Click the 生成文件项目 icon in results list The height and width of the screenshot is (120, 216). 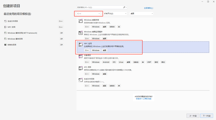point(81,80)
